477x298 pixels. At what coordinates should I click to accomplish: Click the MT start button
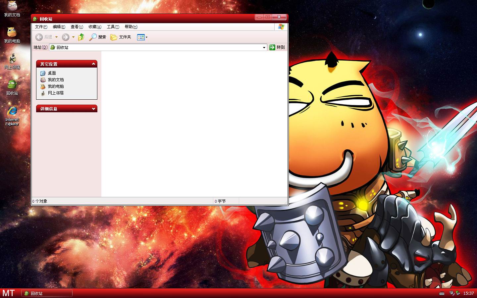(9, 293)
